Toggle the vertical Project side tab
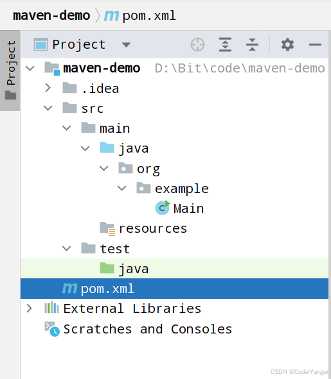The image size is (331, 379). [10, 70]
